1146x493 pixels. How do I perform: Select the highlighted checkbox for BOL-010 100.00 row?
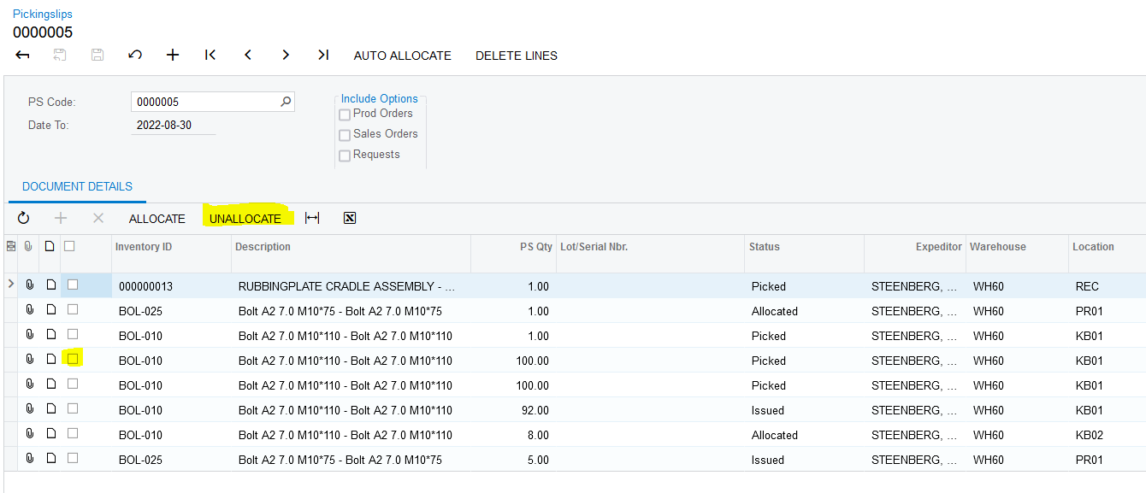pyautogui.click(x=73, y=359)
